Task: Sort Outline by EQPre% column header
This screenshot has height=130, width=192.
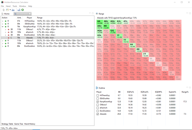Action: click(x=131, y=92)
